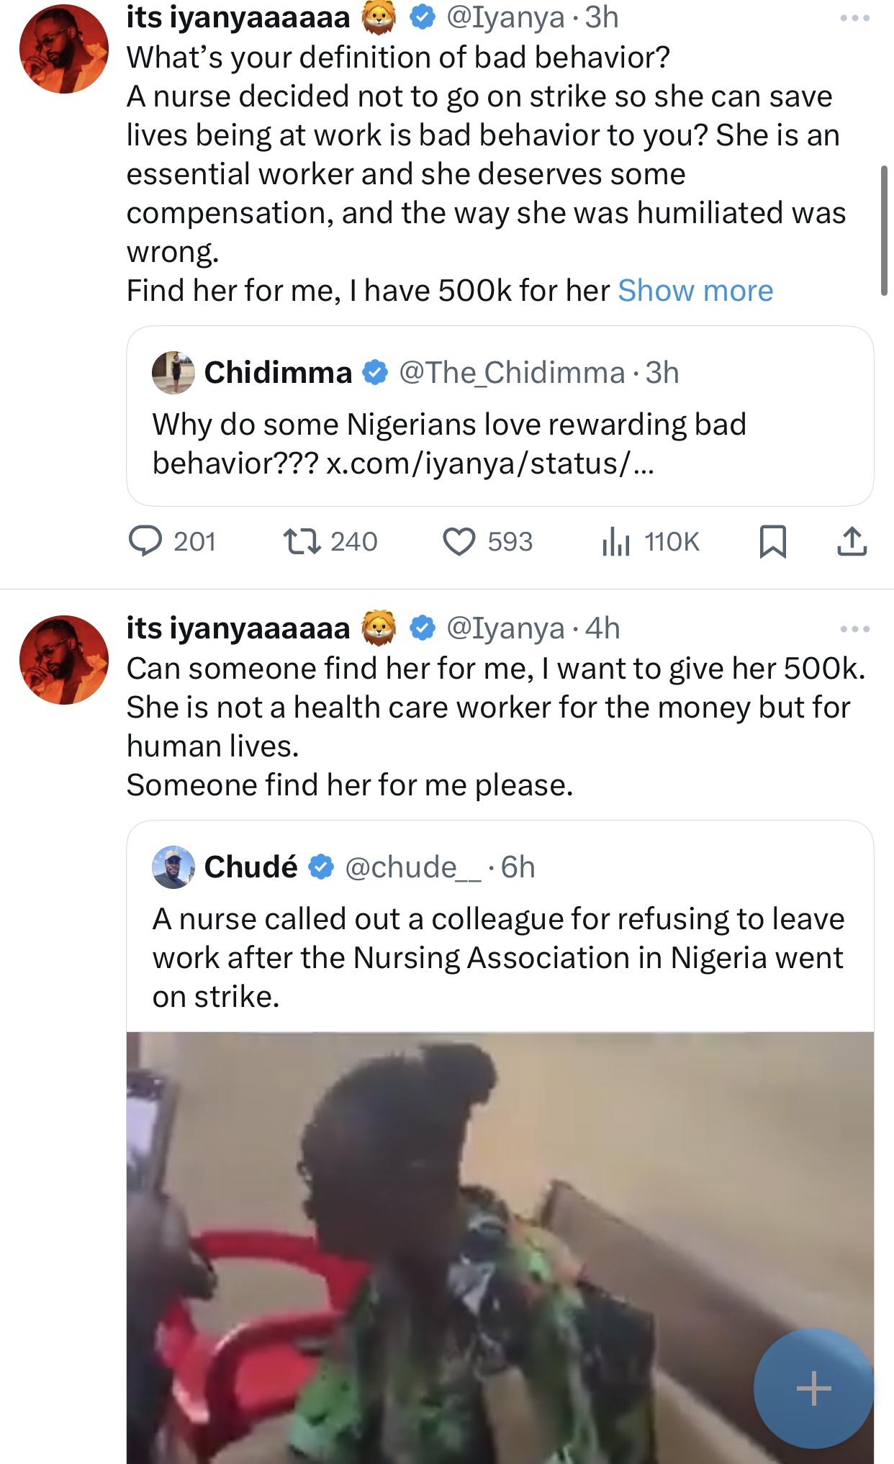Screen dimensions: 894x1464
Task: Open Chidimma's quoted tweet avatar
Action: pyautogui.click(x=173, y=373)
